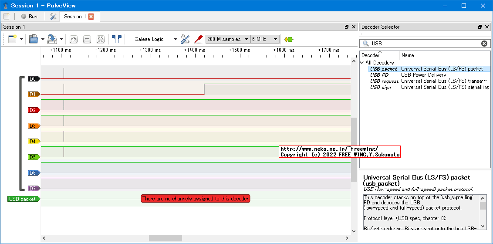Screen dimensions: 493x244
Task: Select the D3 channel label
Action: coord(34,126)
